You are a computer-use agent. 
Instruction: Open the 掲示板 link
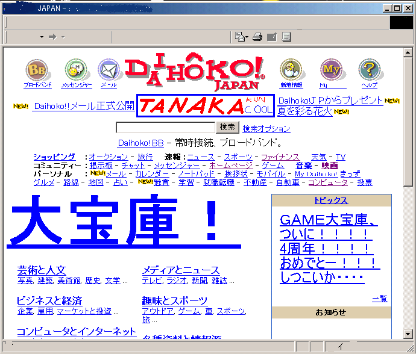(x=101, y=166)
